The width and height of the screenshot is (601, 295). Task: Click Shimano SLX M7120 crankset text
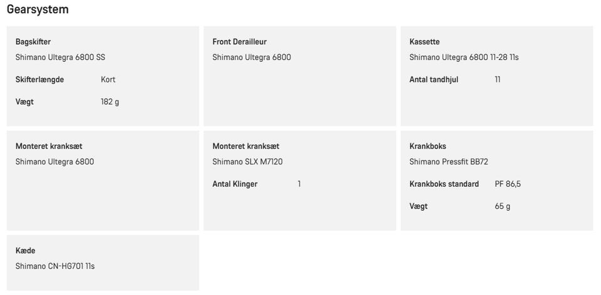(248, 162)
